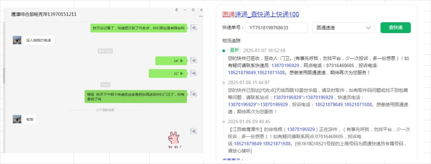Play the 21-second voice message
This screenshot has height=164, width=431.
pyautogui.click(x=168, y=73)
